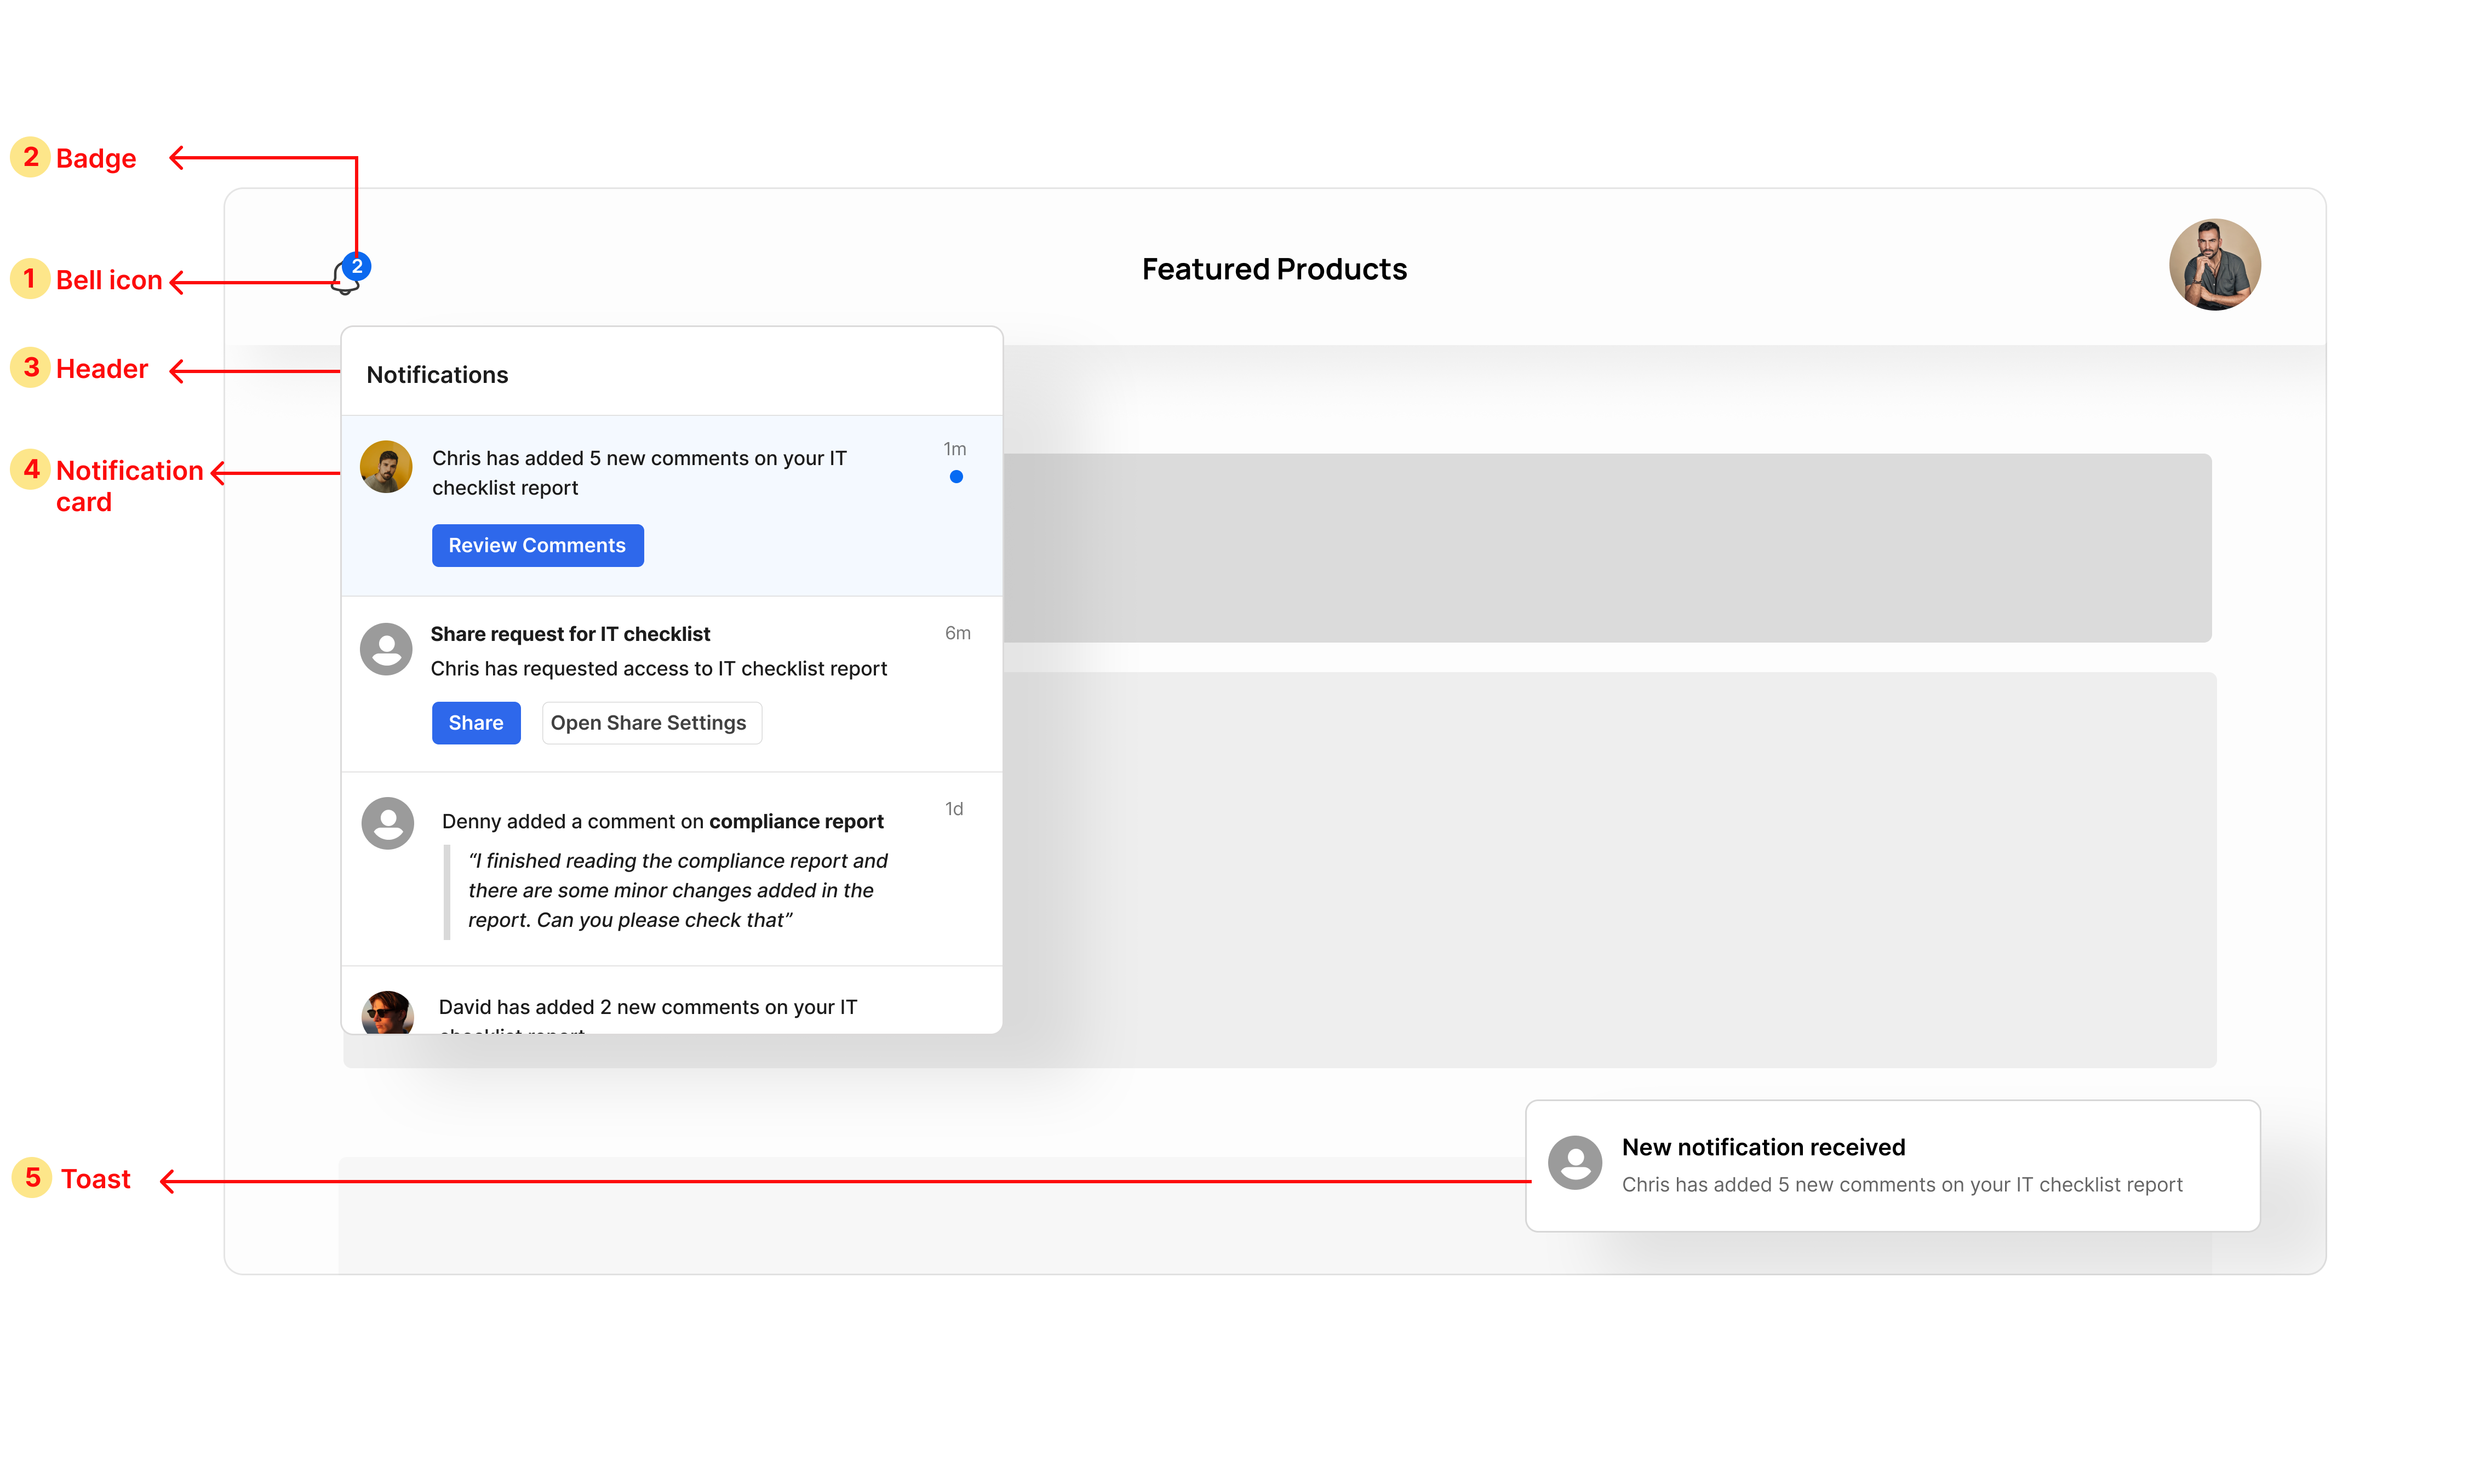The height and width of the screenshot is (1484, 2480).
Task: Click gray avatar beside Share request notification
Action: click(x=386, y=649)
